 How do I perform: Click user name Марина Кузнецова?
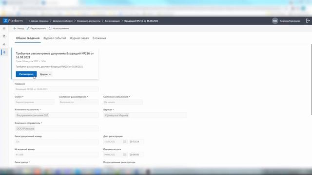(x=290, y=21)
